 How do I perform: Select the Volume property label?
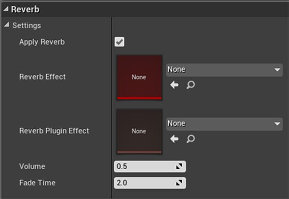[x=32, y=166]
